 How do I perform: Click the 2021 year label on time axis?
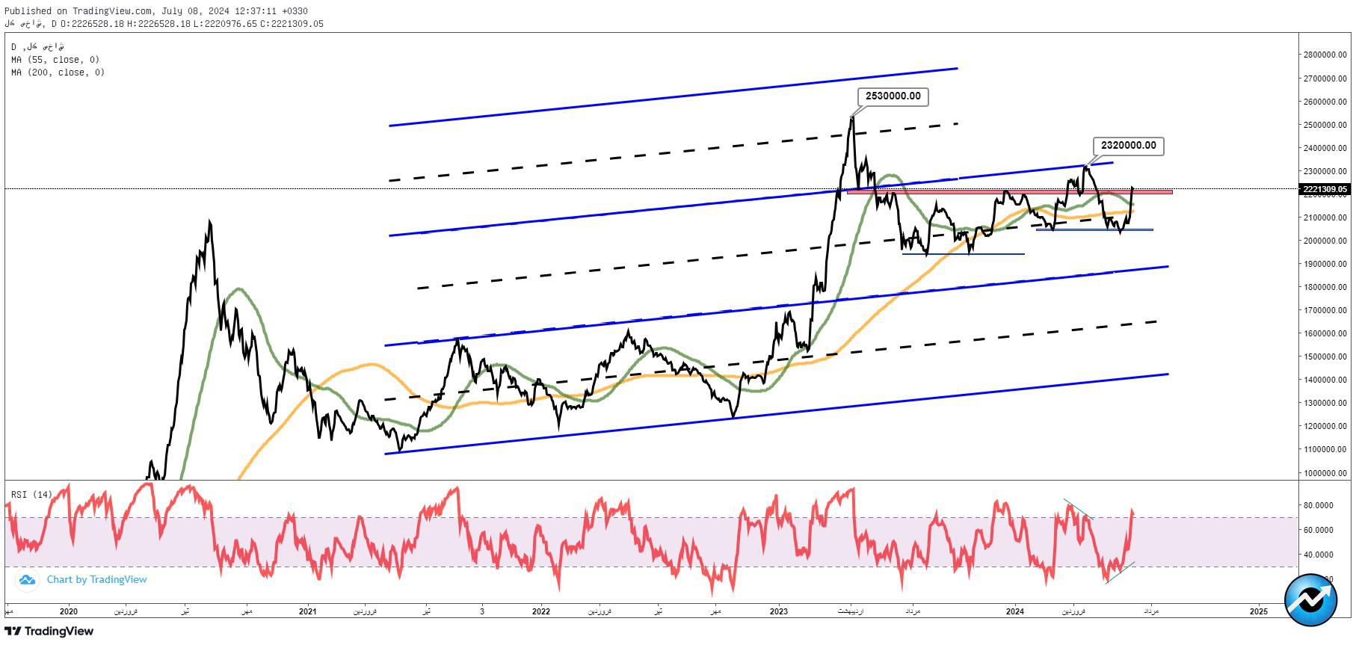308,611
